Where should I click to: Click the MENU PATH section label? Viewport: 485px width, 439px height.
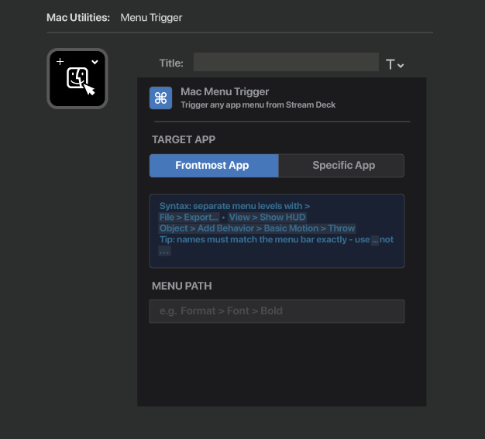[182, 286]
